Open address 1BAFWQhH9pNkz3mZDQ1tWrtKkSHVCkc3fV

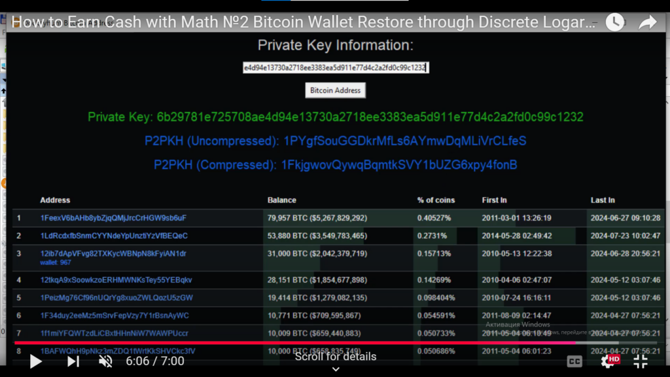click(118, 351)
